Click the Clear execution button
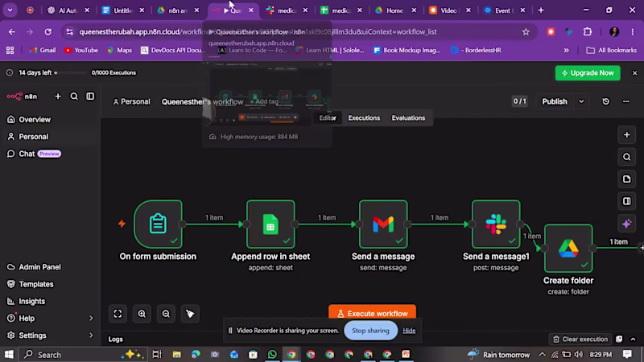Viewport: 644px width, 362px height. click(x=580, y=339)
